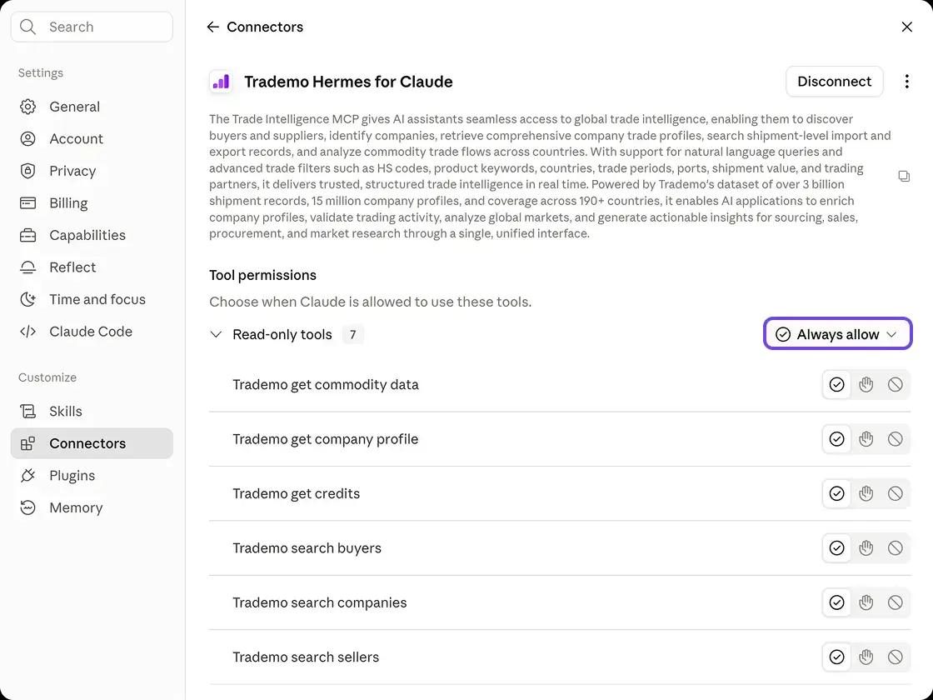Copy the connector description with copy icon

pyautogui.click(x=904, y=176)
